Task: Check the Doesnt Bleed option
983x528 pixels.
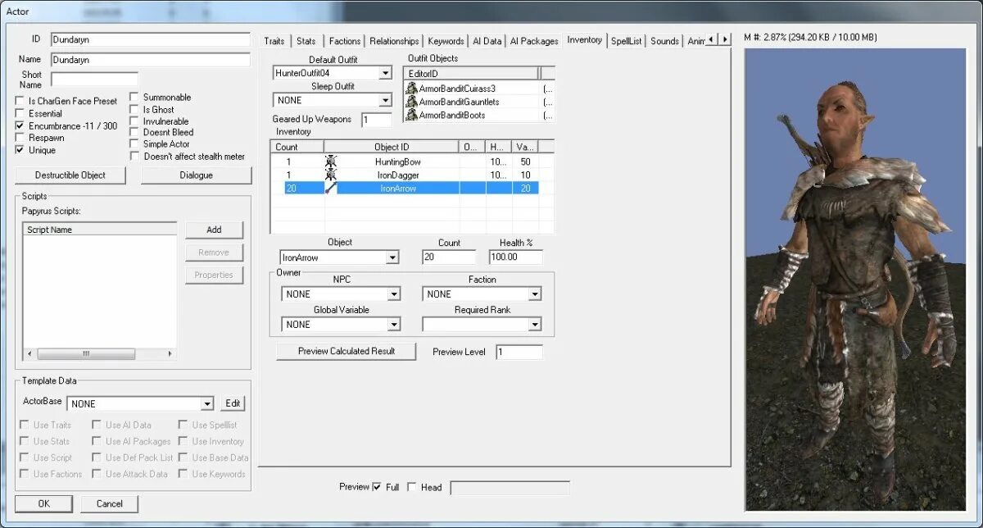Action: [x=134, y=133]
